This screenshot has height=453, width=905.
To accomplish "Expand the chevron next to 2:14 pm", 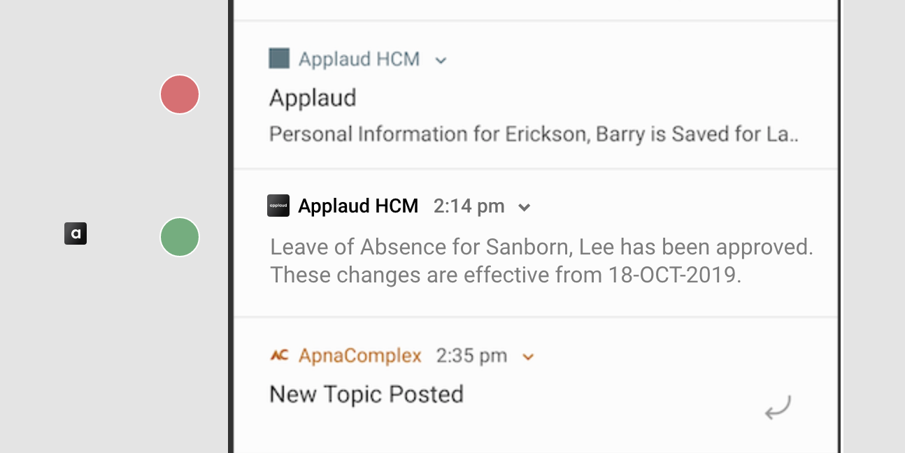I will pyautogui.click(x=524, y=207).
